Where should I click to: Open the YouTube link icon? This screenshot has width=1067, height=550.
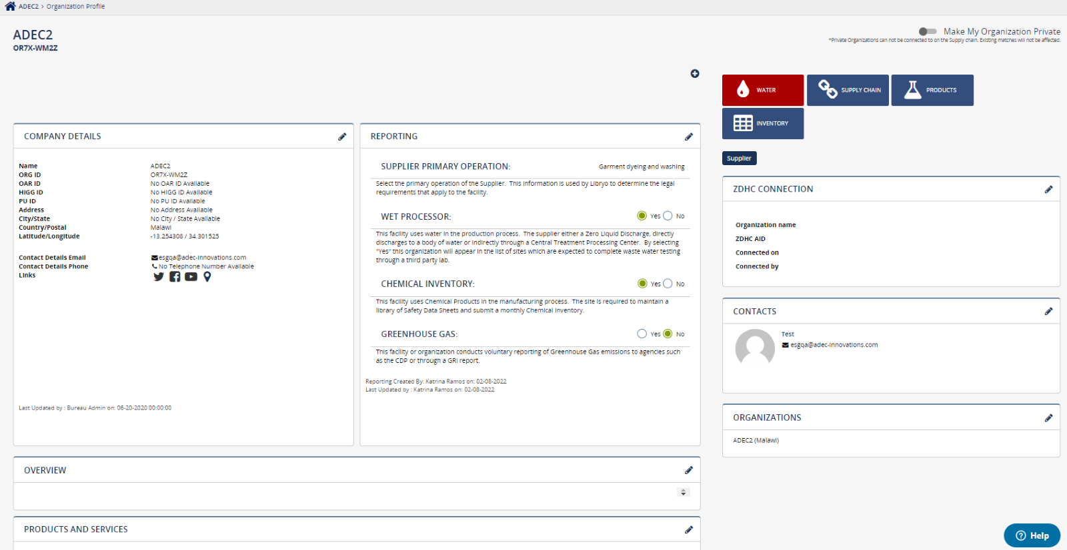(x=191, y=277)
